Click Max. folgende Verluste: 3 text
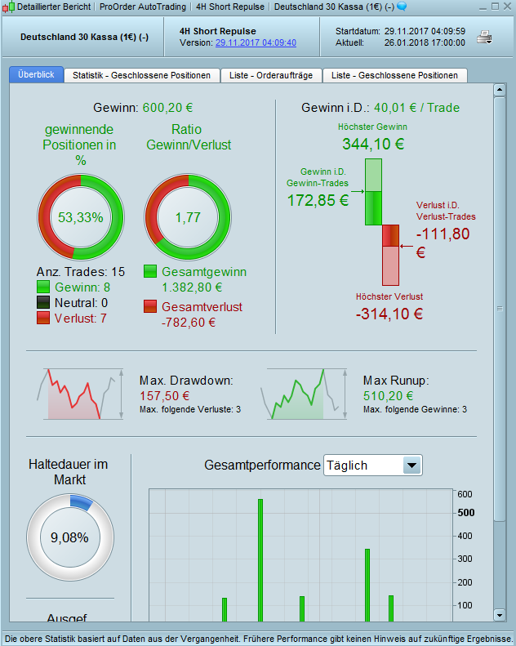The width and height of the screenshot is (516, 646). [x=190, y=409]
